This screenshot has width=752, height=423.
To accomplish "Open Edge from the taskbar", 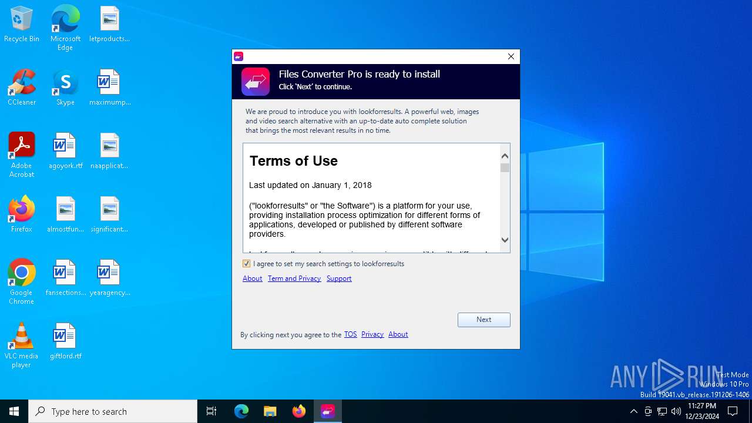I will 241,411.
